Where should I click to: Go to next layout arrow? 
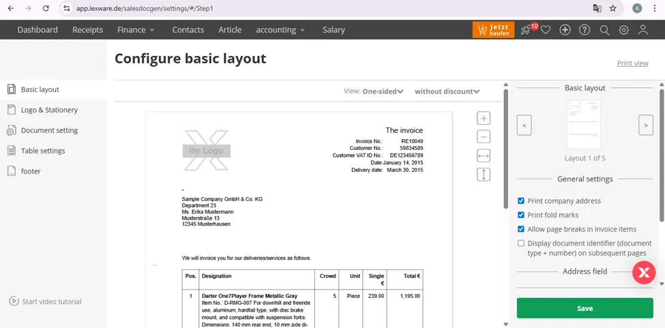point(646,125)
